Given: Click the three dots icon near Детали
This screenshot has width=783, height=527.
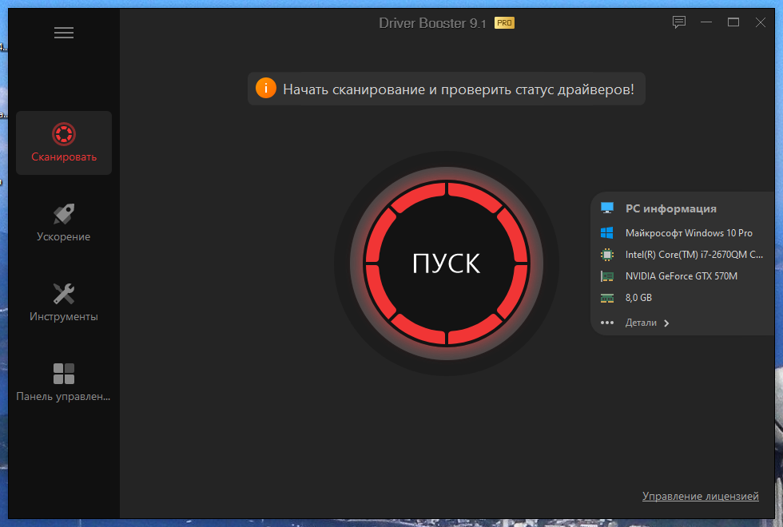Looking at the screenshot, I should 606,323.
